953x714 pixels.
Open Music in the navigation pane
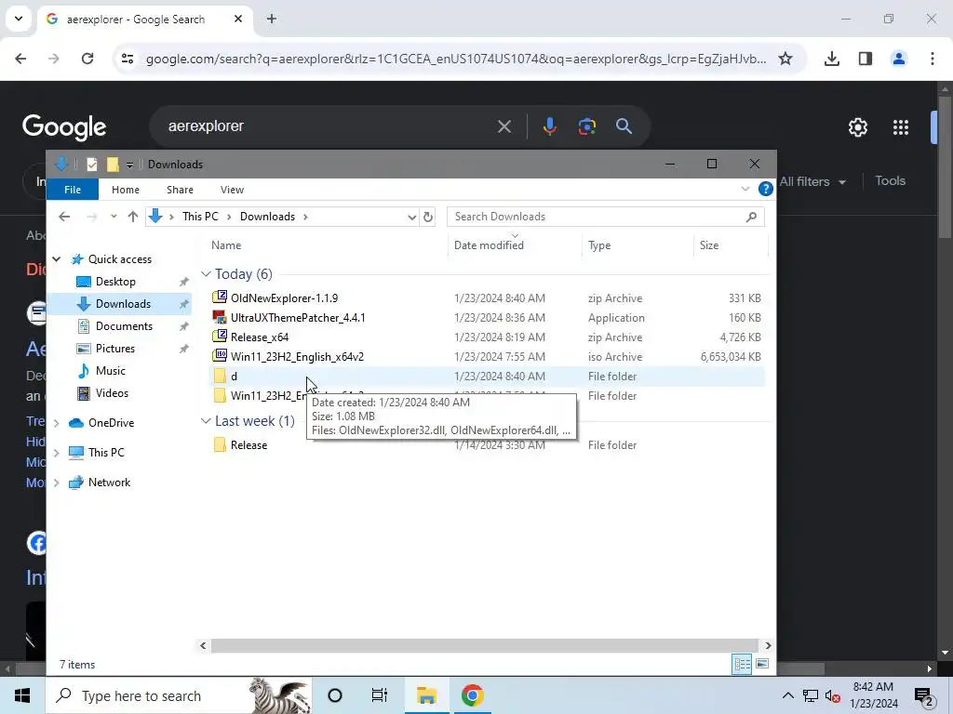coord(111,371)
